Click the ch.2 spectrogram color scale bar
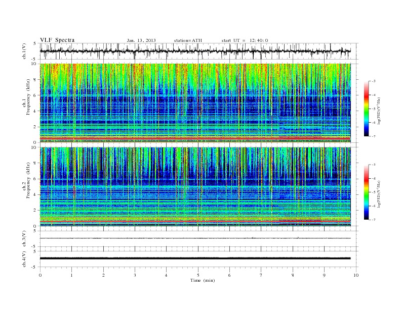 (x=366, y=192)
